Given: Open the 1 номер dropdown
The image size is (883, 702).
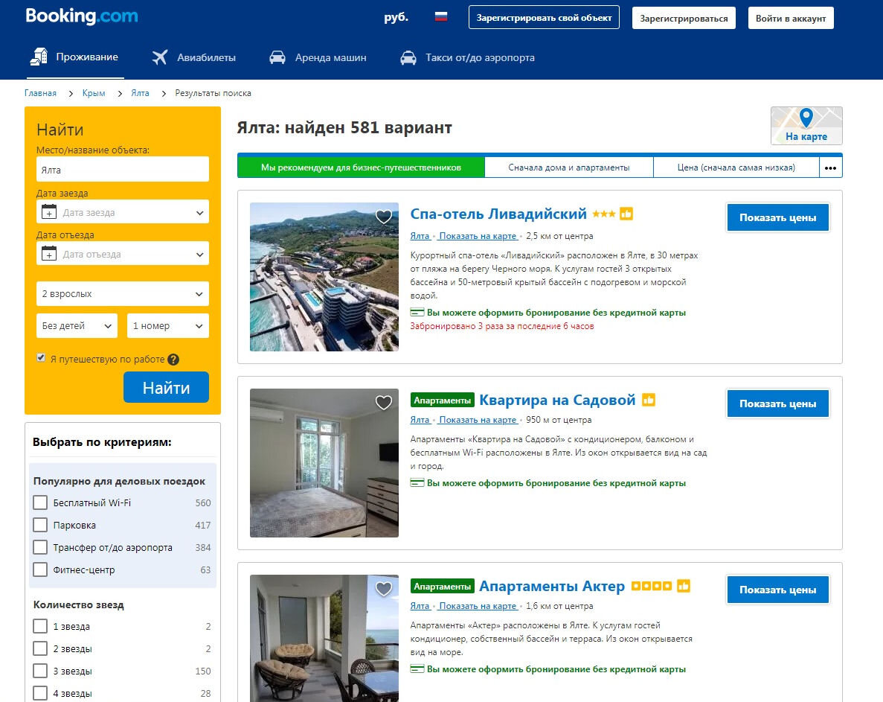Looking at the screenshot, I should 168,325.
